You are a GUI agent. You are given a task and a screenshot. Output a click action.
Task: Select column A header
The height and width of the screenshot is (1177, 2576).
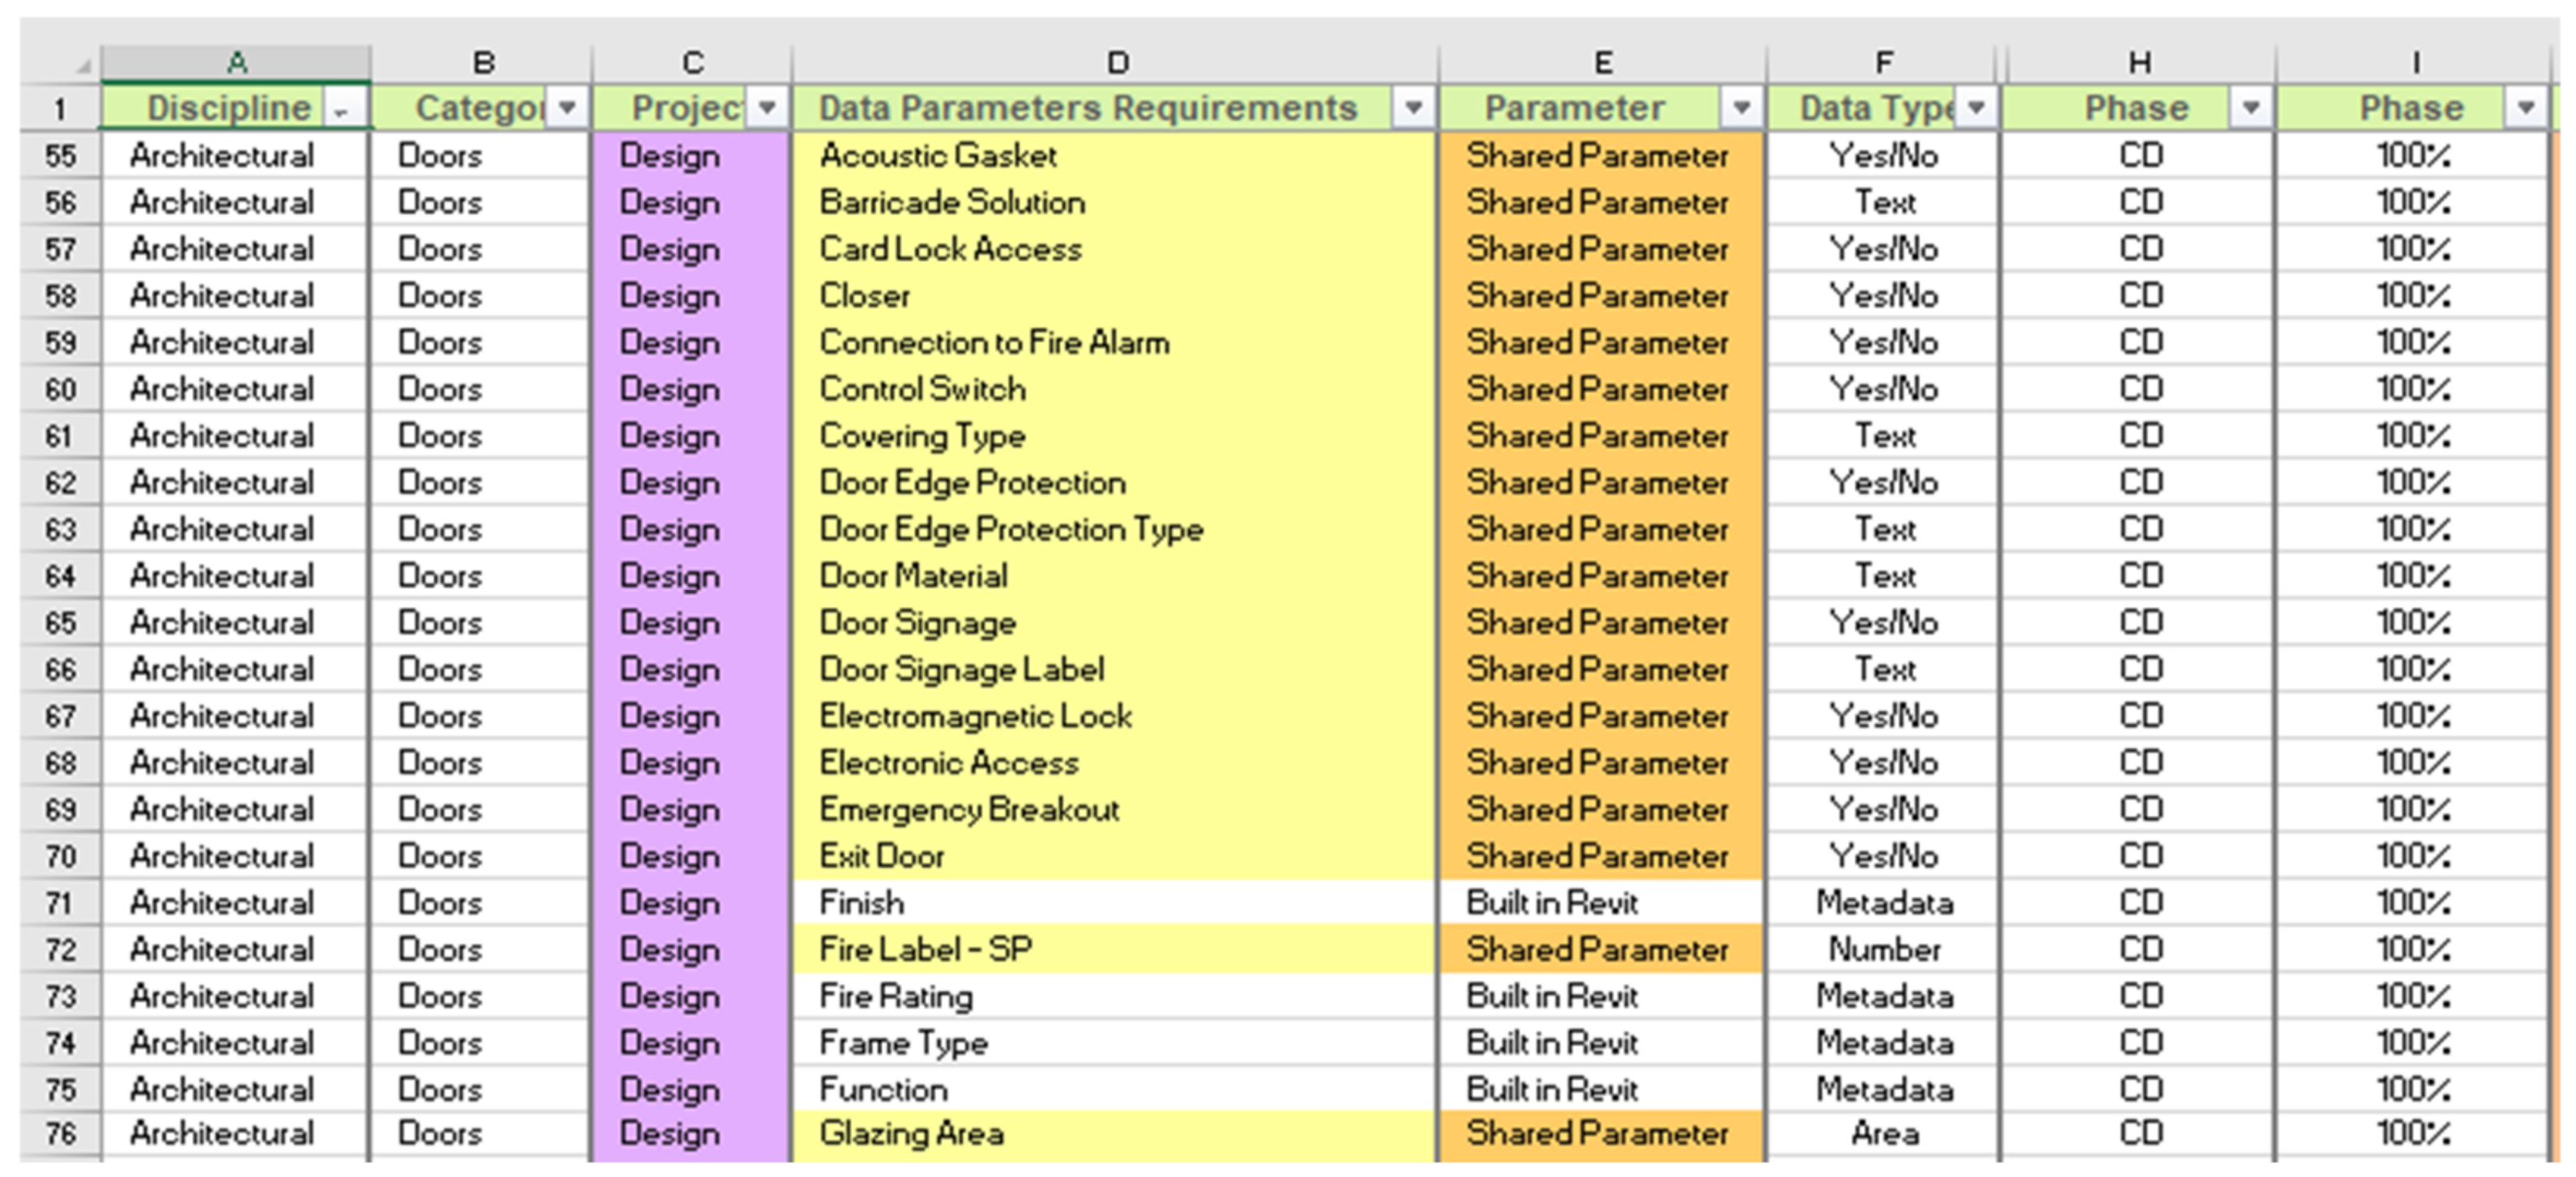point(236,63)
